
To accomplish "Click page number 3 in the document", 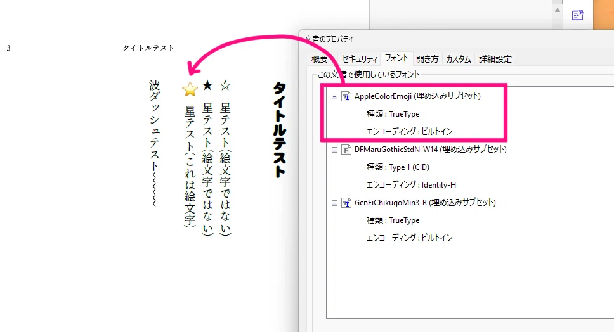I will pyautogui.click(x=9, y=48).
